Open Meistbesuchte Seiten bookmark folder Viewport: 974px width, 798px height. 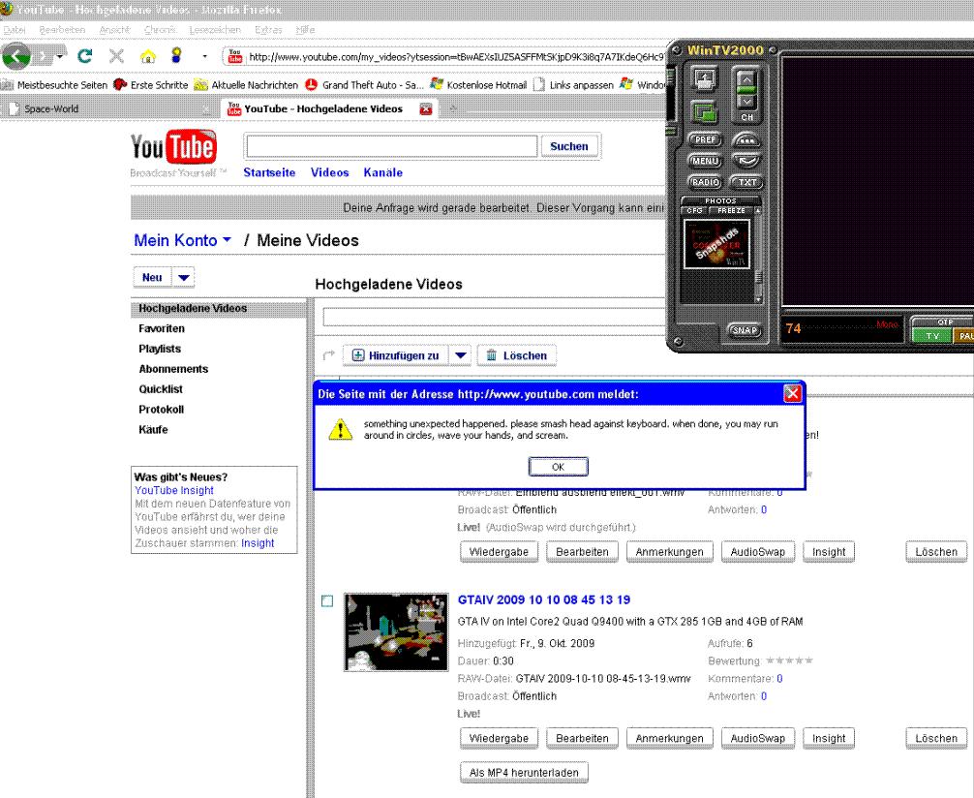pyautogui.click(x=54, y=85)
